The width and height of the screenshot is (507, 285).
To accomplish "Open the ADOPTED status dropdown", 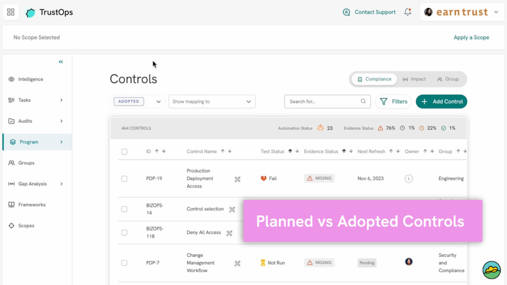I will click(137, 101).
